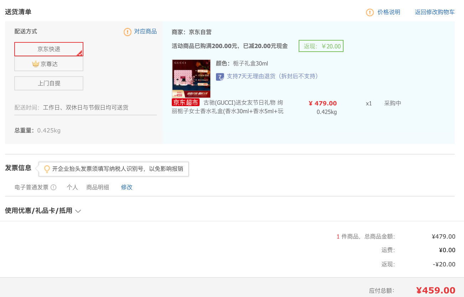This screenshot has height=297, width=464.
Task: Click the crown icon on 京尊达
Action: [35, 64]
